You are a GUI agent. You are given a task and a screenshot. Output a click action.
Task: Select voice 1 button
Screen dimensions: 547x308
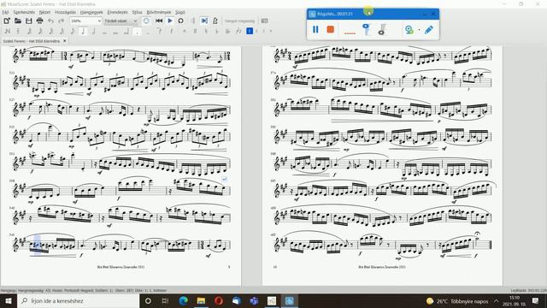point(250,31)
